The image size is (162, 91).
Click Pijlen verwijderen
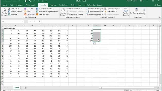pyautogui.click(x=94, y=14)
